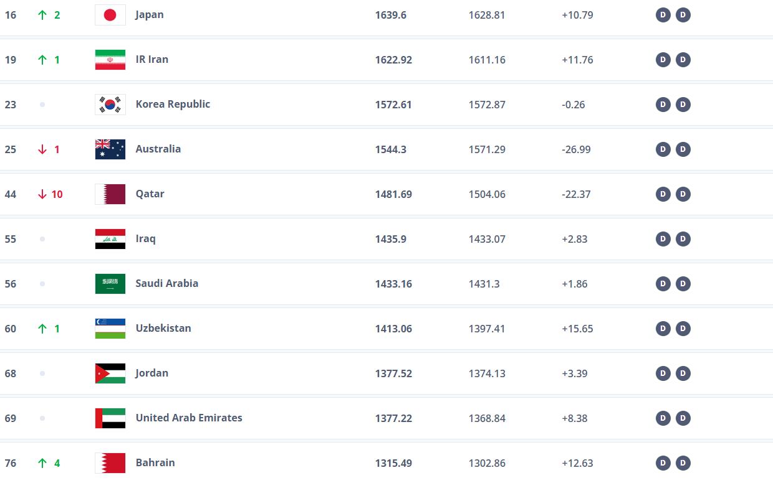Click the United Arab Emirates flag

(x=110, y=418)
